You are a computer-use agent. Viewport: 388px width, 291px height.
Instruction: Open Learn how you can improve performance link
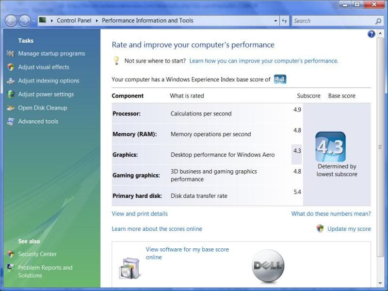[264, 61]
